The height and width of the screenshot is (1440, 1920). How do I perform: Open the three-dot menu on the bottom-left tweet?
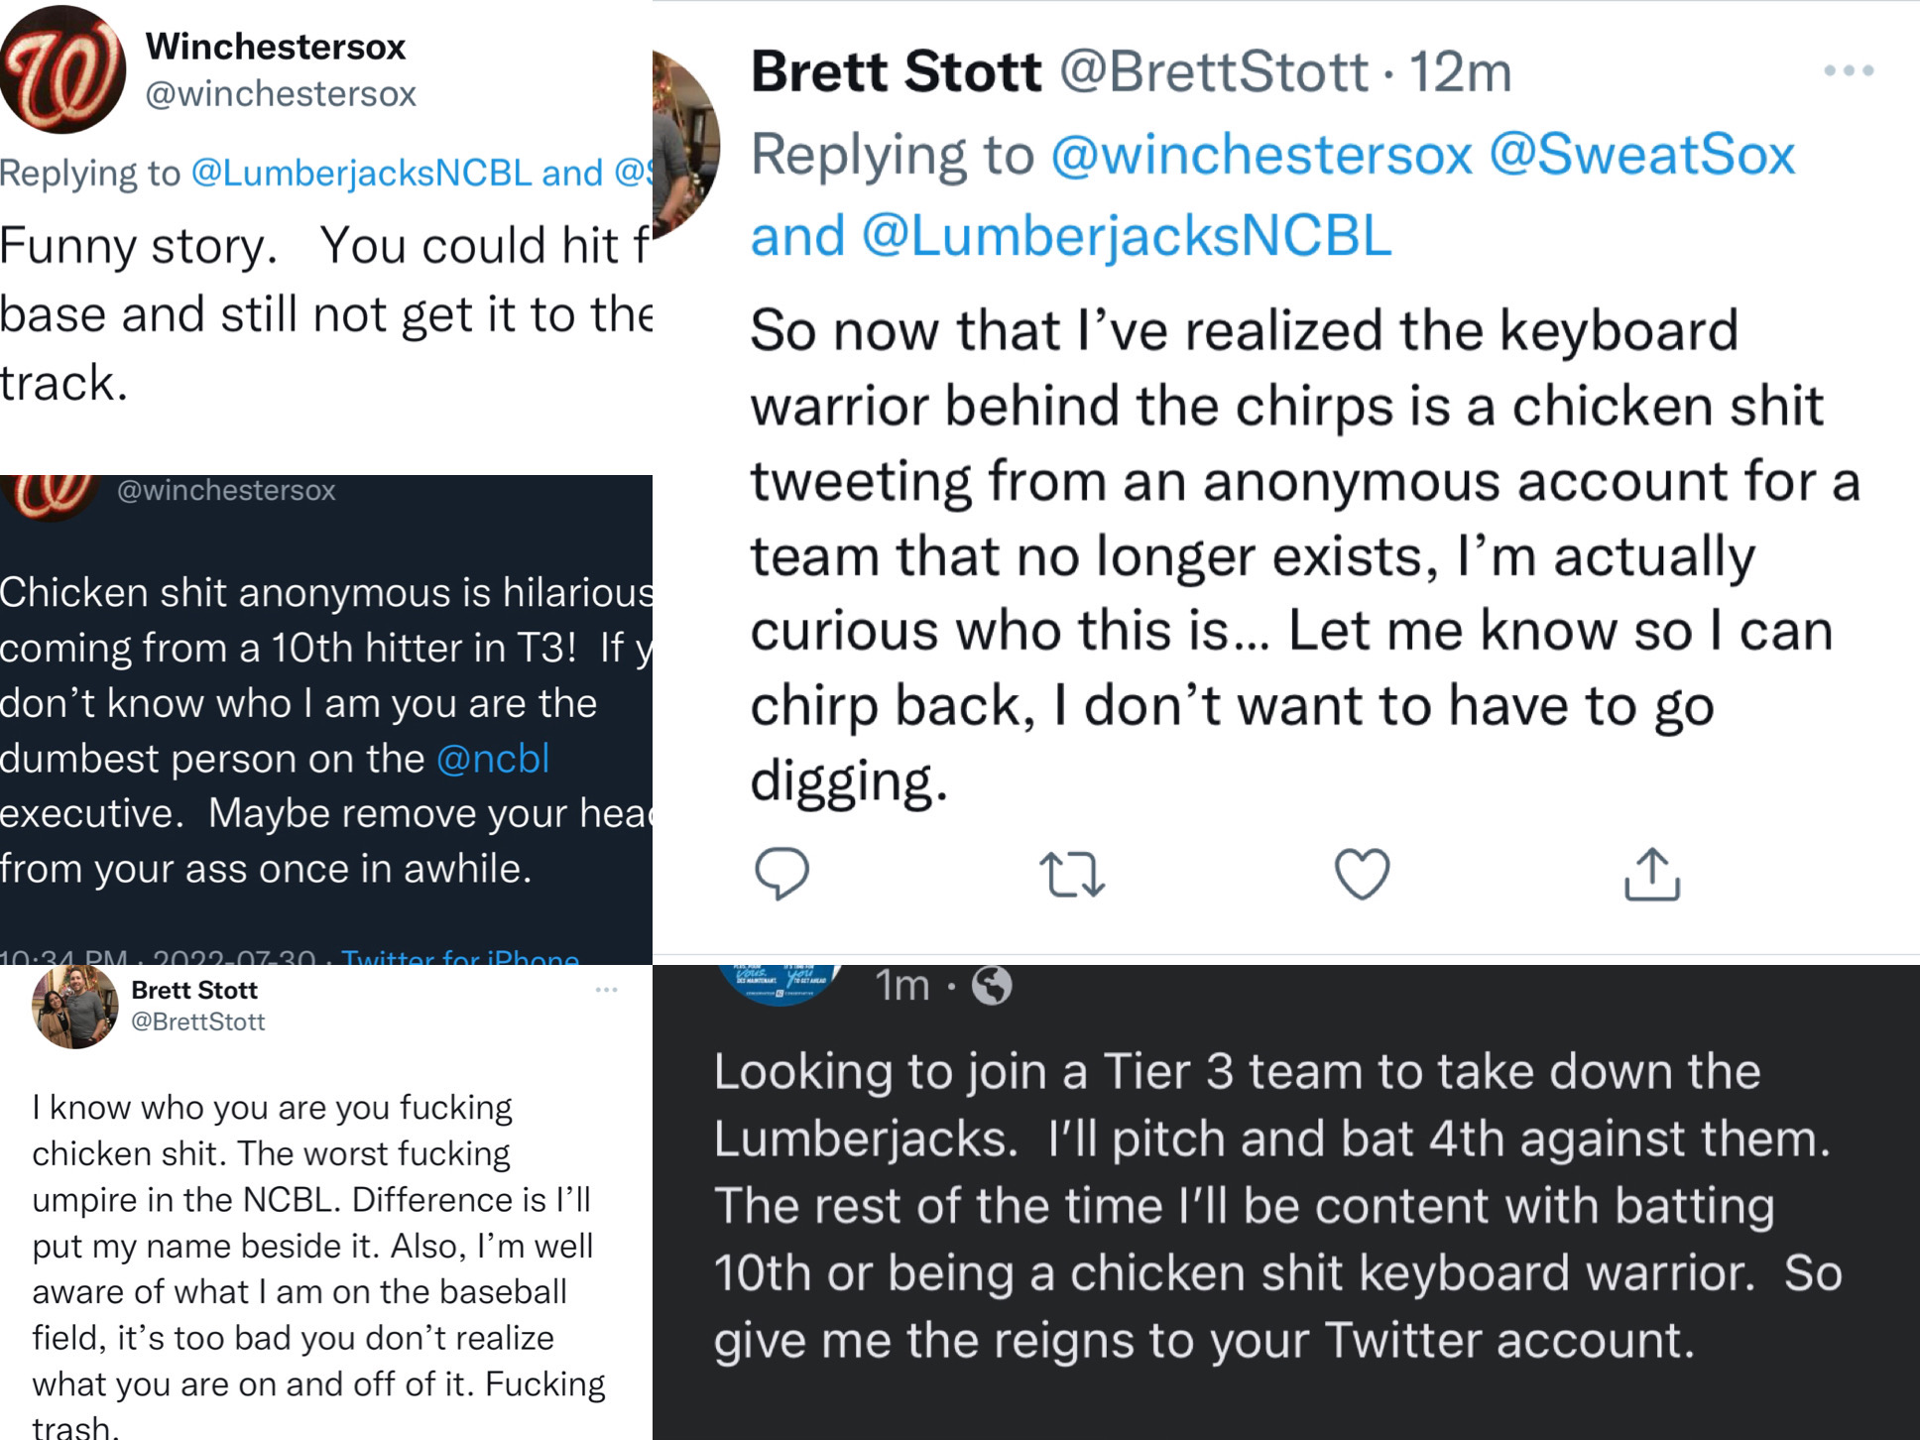pyautogui.click(x=607, y=990)
